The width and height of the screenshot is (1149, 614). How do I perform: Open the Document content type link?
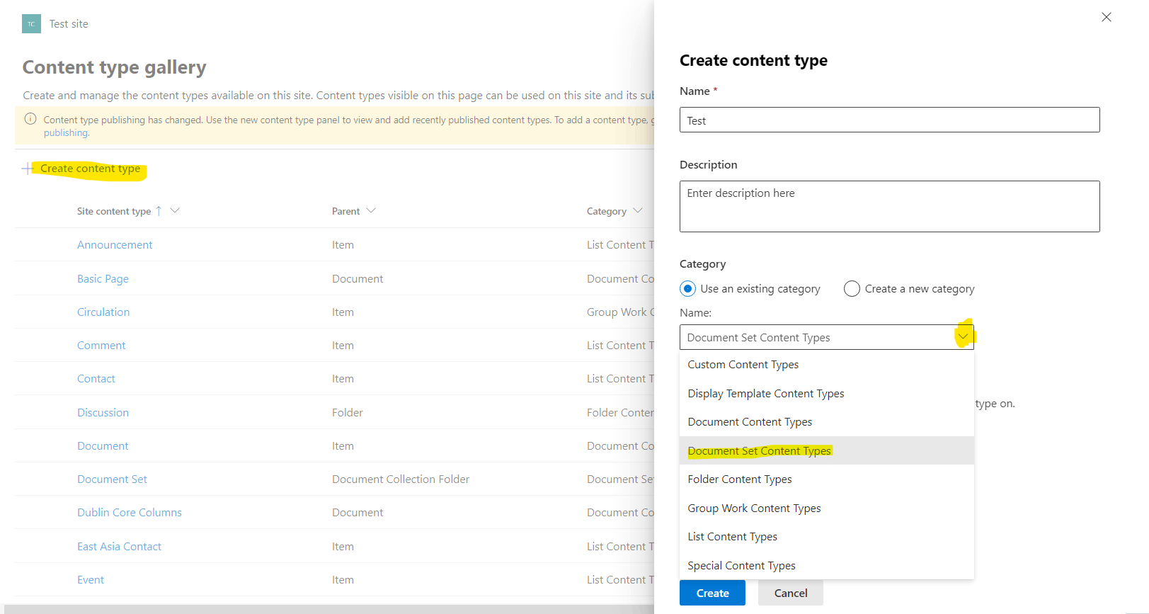tap(103, 446)
